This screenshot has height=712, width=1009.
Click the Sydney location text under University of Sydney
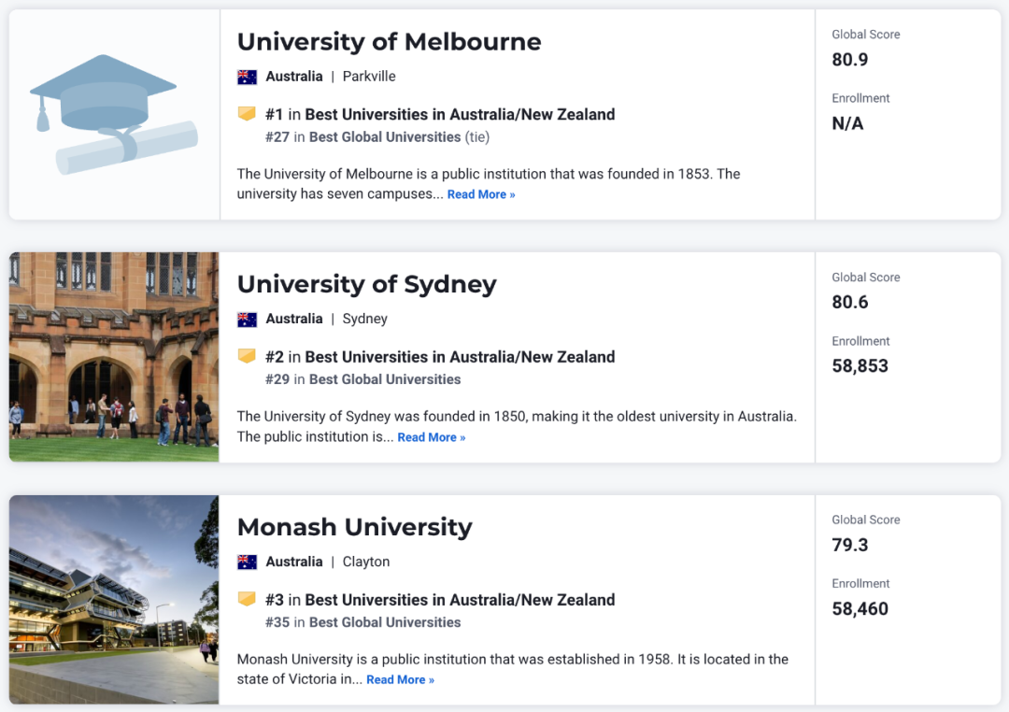[x=365, y=320]
